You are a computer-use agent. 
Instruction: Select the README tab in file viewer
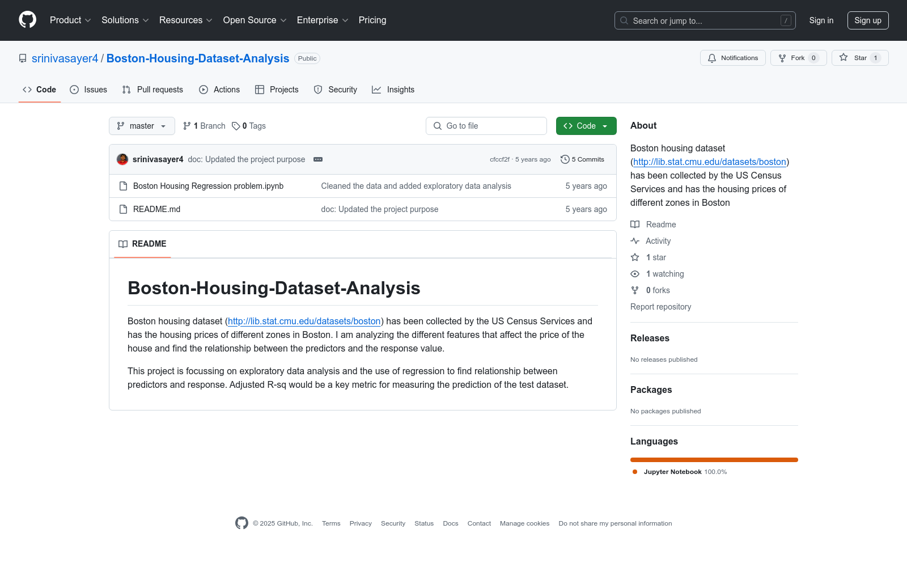[x=142, y=244]
